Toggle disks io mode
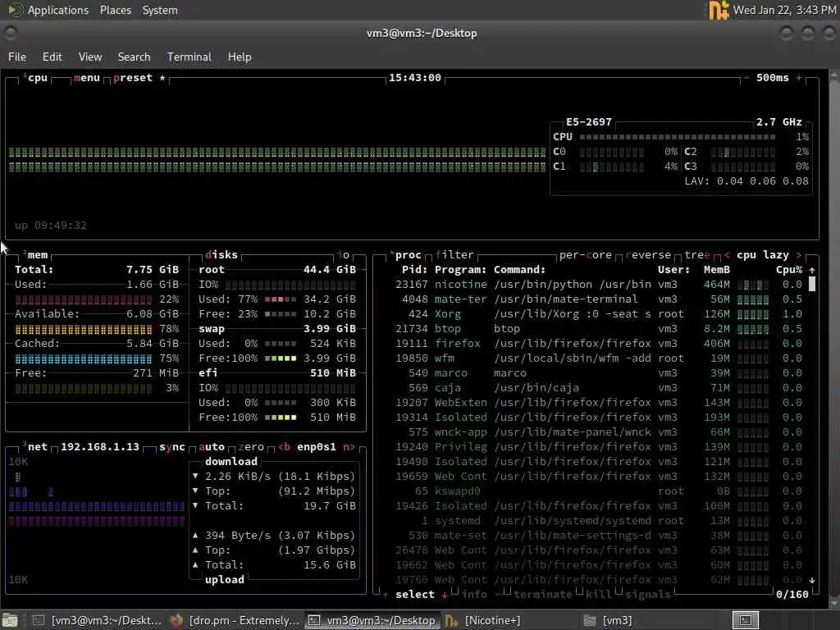This screenshot has width=840, height=630. point(344,255)
